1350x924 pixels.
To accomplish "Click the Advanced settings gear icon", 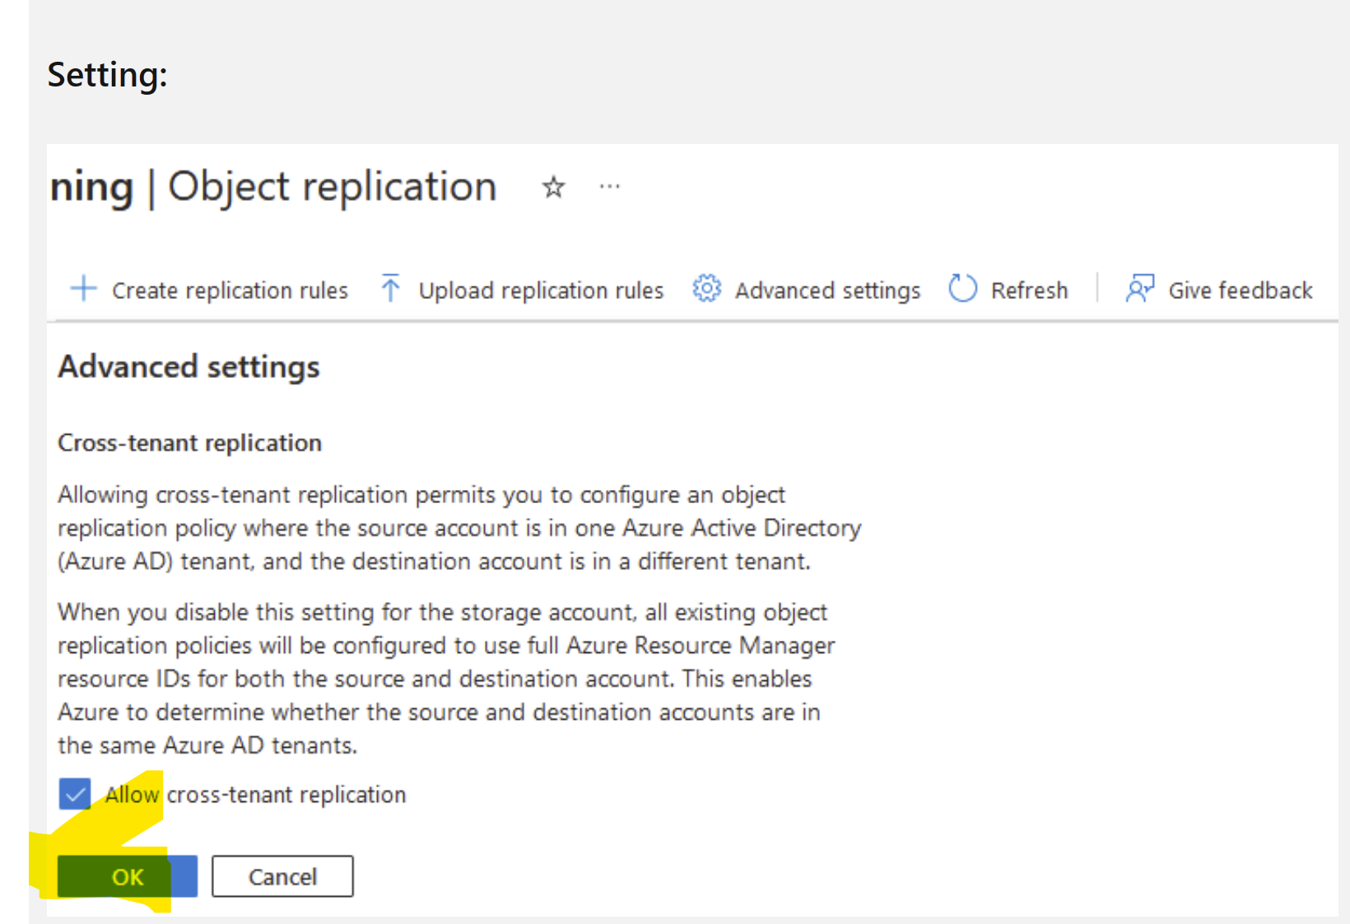I will [706, 289].
